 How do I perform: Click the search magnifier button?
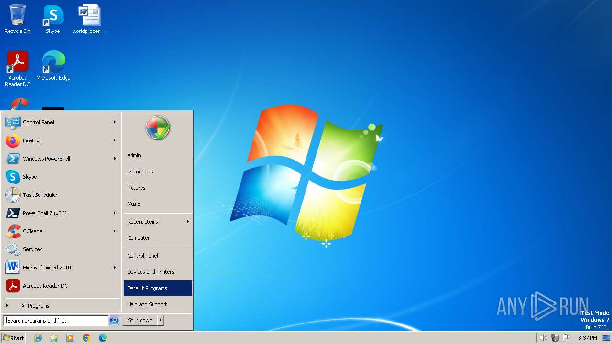(x=114, y=321)
